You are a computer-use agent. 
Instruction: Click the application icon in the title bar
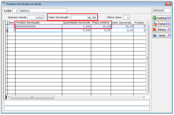(x=4, y=4)
